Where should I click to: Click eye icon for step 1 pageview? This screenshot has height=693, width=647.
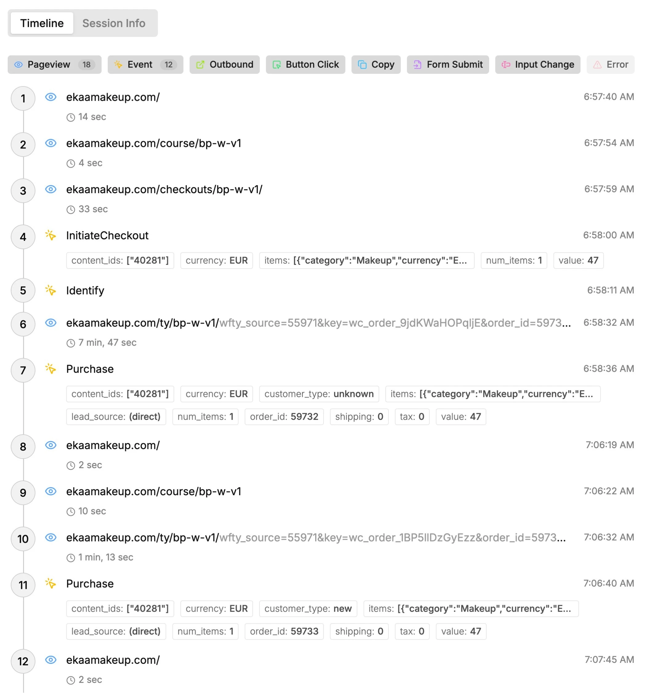point(51,97)
